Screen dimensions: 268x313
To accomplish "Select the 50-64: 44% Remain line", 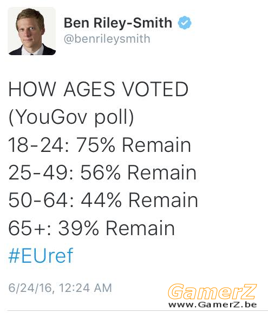I will pos(103,200).
